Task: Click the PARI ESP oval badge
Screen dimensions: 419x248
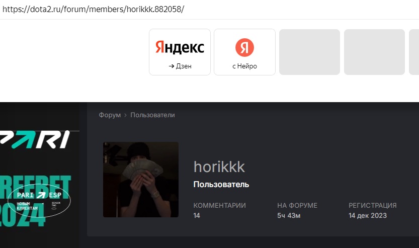Action: [39, 200]
